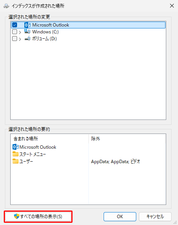Click the 除外 column header
Image resolution: width=178 pixels, height=225 pixels.
point(127,139)
